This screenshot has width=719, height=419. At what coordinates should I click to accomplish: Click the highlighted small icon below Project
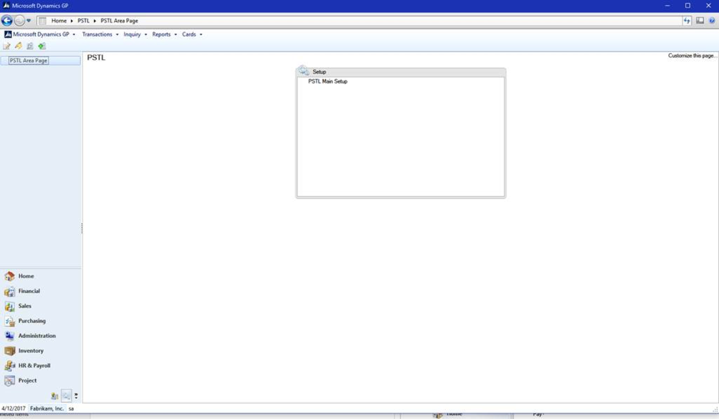[x=66, y=396]
